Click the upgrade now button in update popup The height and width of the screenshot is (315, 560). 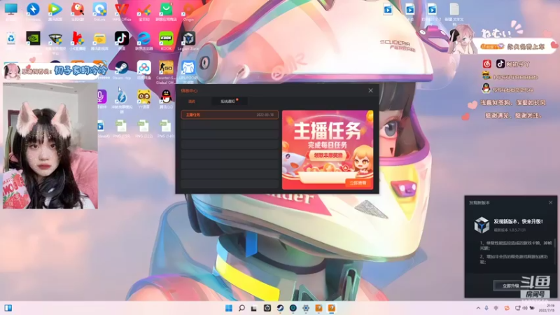511,286
